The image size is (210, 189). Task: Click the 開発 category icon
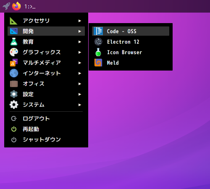tap(14, 31)
